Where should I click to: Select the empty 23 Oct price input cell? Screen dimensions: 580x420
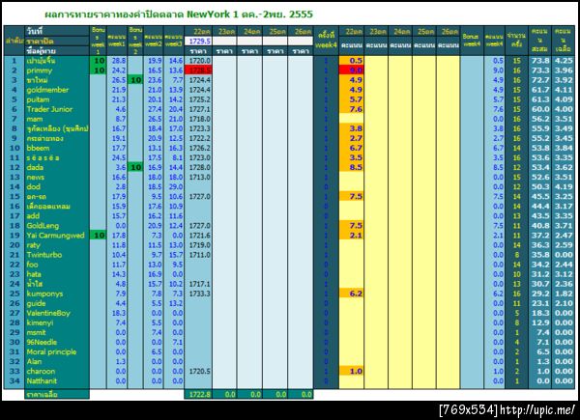coord(224,41)
